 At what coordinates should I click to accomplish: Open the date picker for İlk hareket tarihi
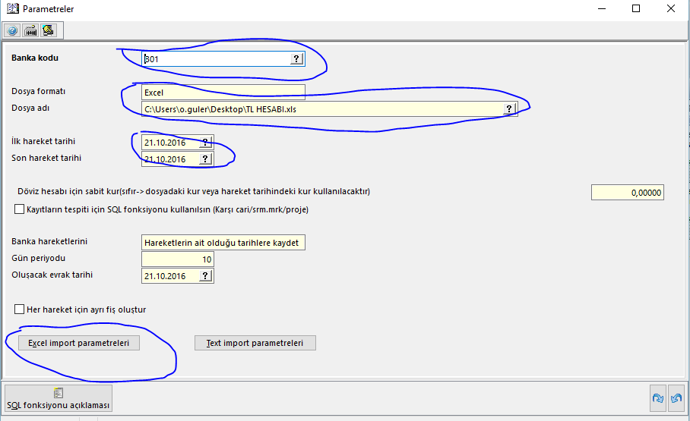coord(205,143)
